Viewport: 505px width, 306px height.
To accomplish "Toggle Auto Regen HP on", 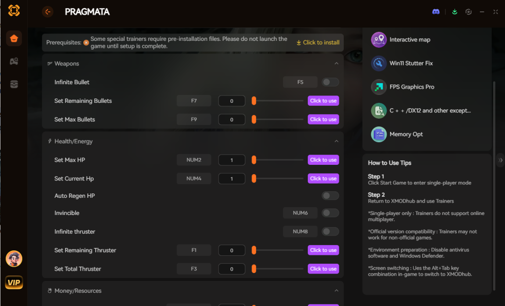I will (x=330, y=195).
